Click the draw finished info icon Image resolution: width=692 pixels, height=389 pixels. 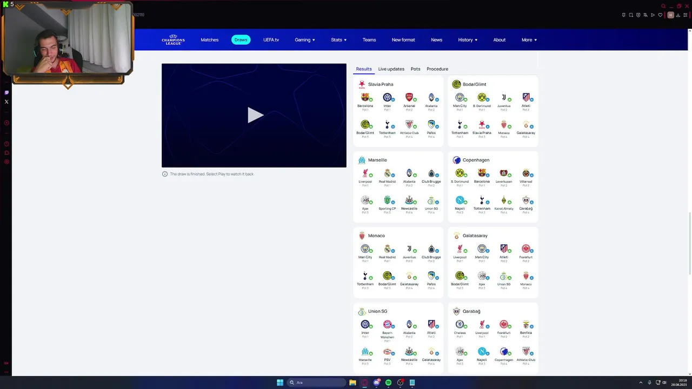(165, 174)
